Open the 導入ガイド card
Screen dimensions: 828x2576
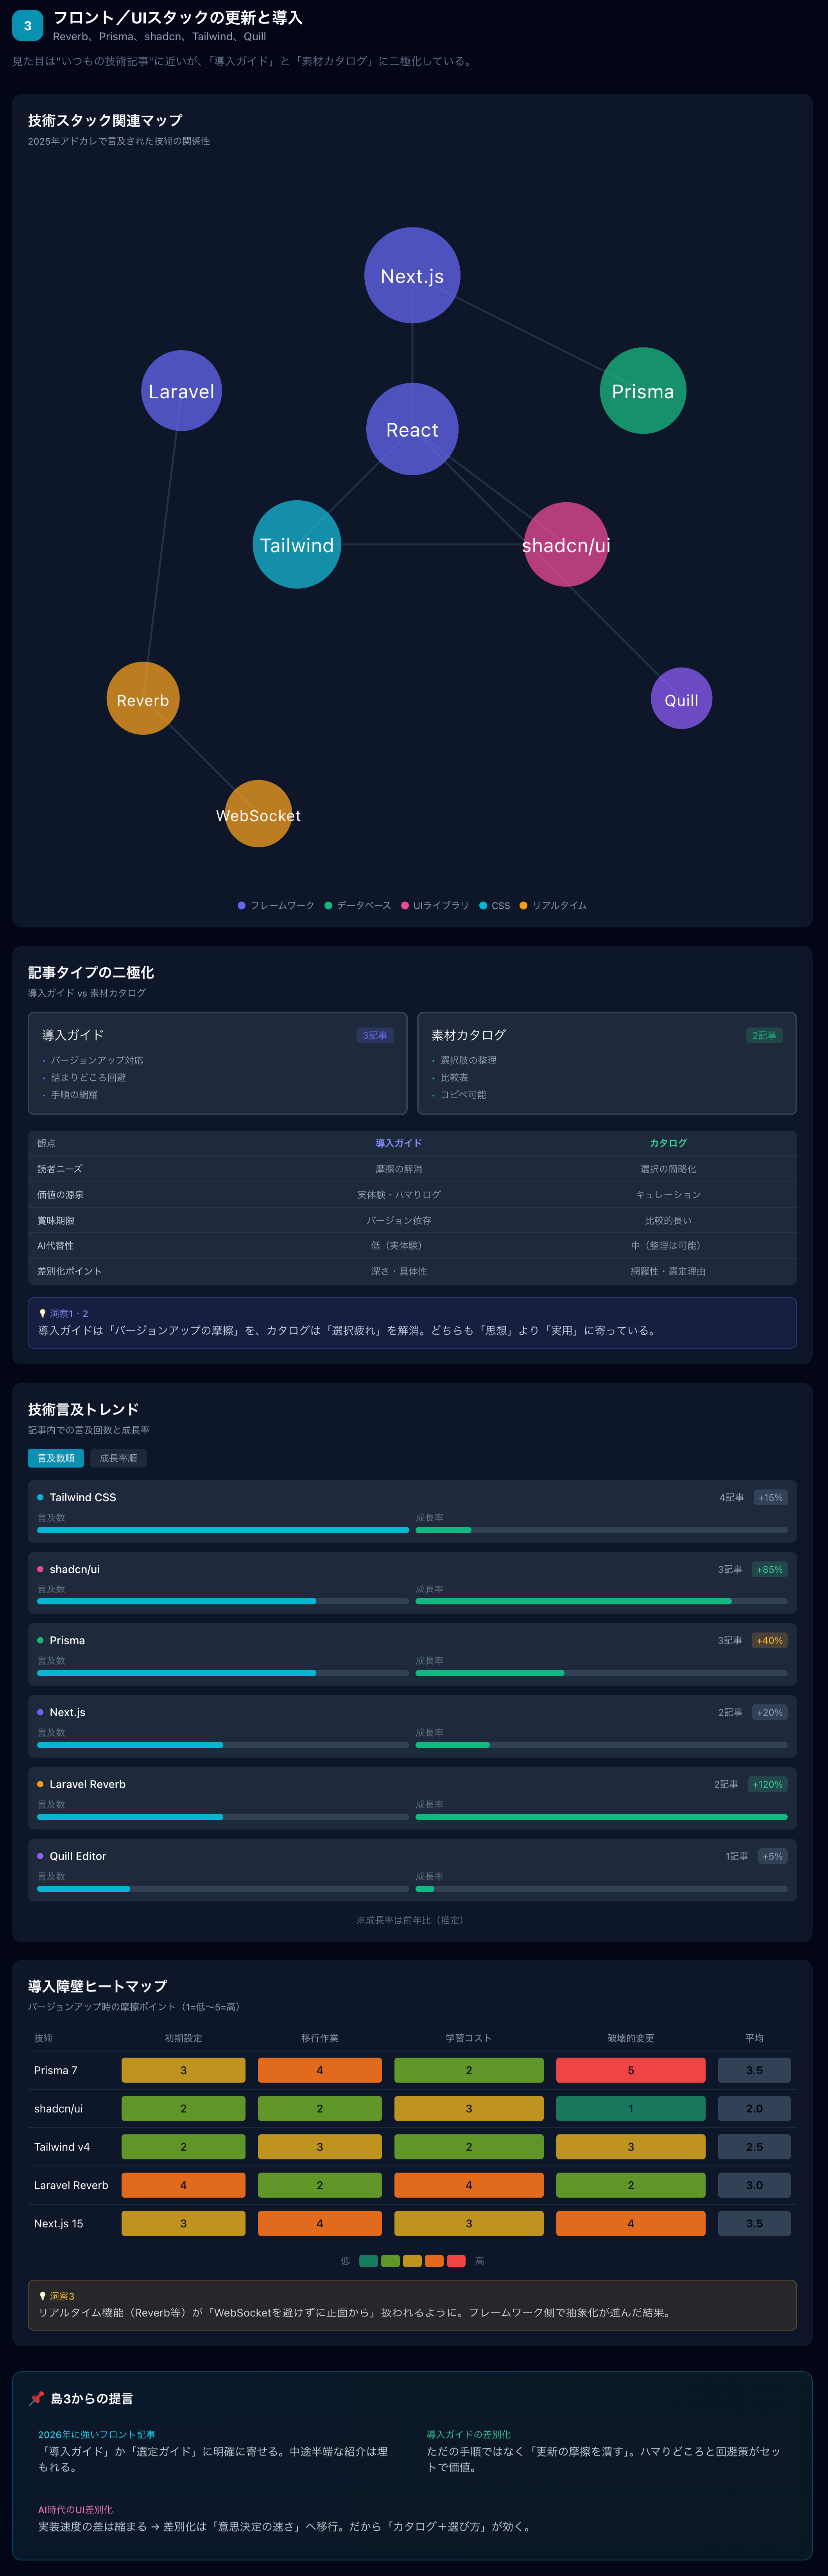coord(217,1063)
